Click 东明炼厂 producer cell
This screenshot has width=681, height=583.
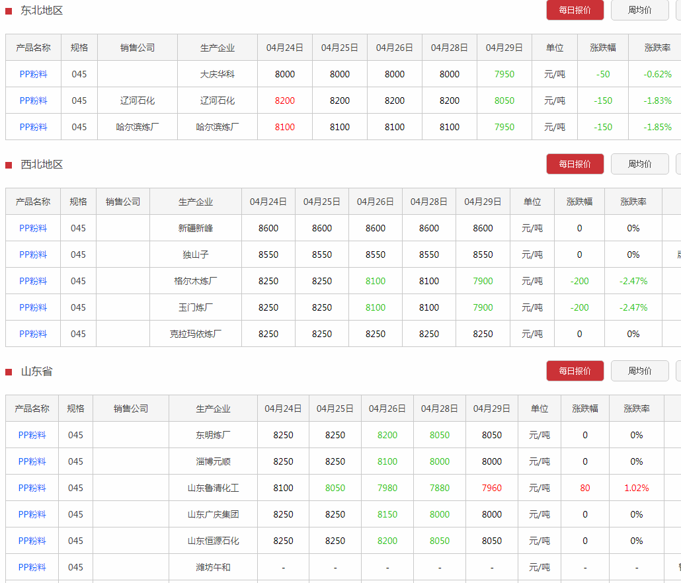(213, 436)
